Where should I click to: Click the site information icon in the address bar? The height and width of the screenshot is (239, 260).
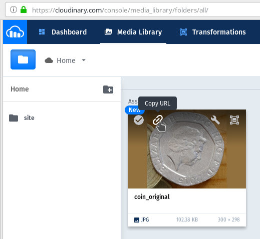click(14, 9)
